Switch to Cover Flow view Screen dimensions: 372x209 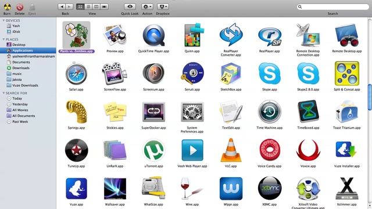105,6
